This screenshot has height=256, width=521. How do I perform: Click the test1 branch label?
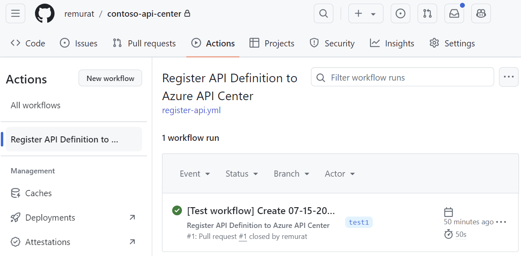(359, 222)
